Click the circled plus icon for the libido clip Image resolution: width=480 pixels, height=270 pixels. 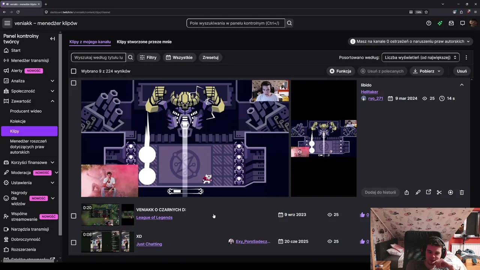(x=450, y=192)
